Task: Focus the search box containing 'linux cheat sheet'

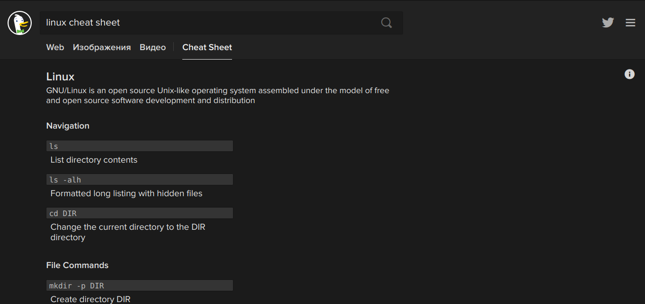Action: [221, 23]
